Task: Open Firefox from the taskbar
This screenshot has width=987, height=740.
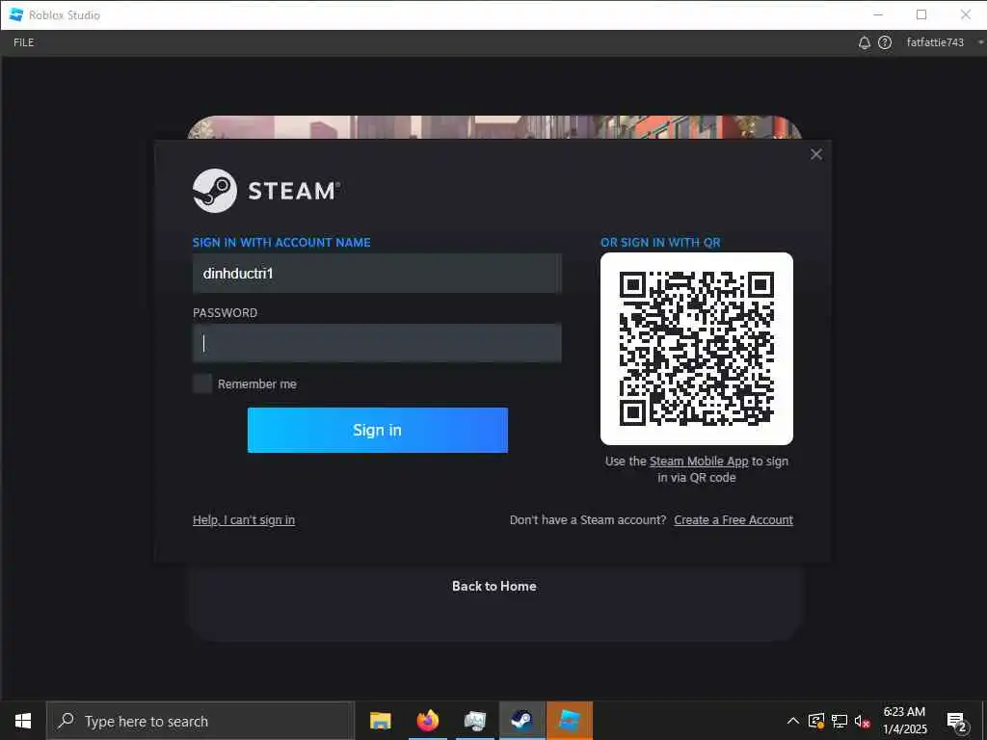Action: pyautogui.click(x=427, y=721)
